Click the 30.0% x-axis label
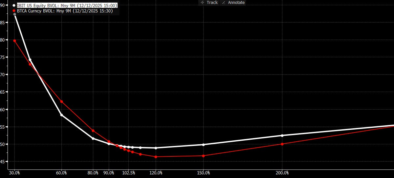394x178 pixels. [14, 173]
